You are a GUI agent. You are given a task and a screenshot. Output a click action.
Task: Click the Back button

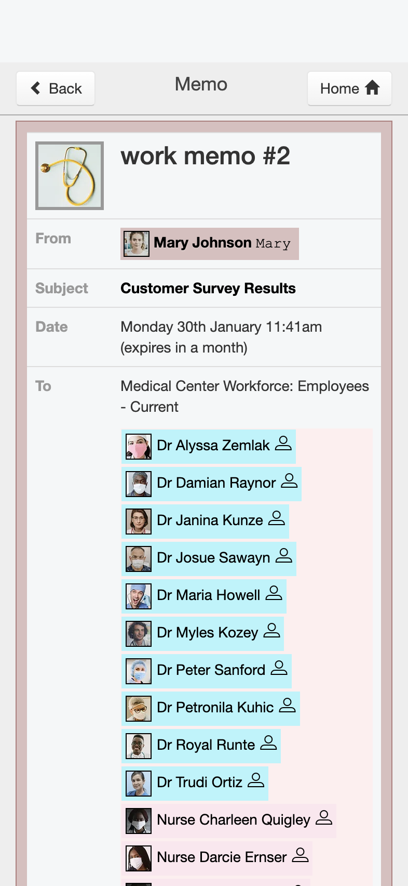coord(56,88)
